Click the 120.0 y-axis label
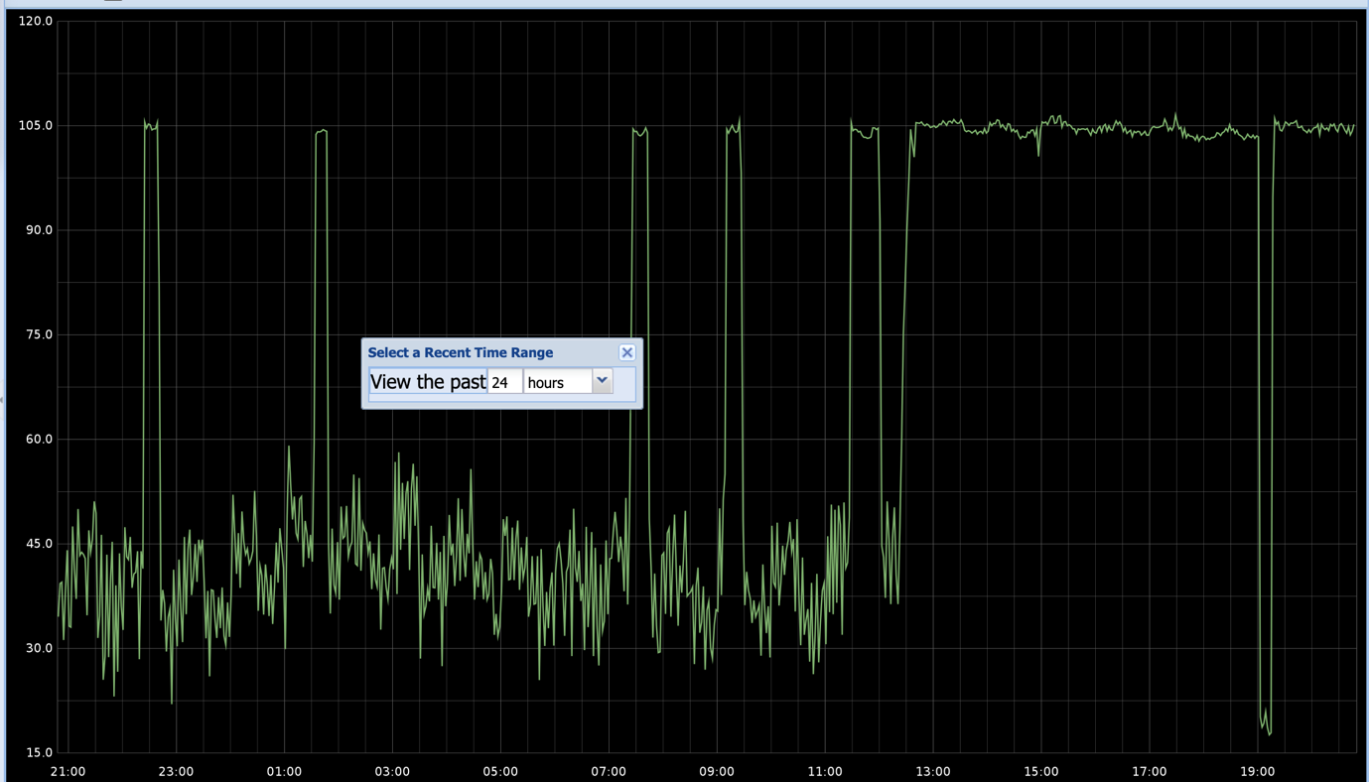Viewport: 1369px width, 782px height. [36, 21]
